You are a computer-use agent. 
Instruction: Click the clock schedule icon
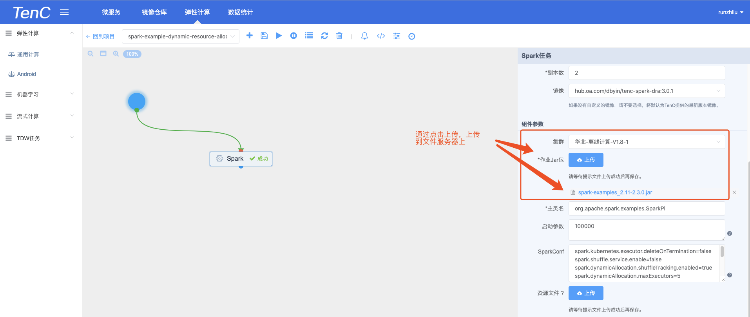coord(411,36)
